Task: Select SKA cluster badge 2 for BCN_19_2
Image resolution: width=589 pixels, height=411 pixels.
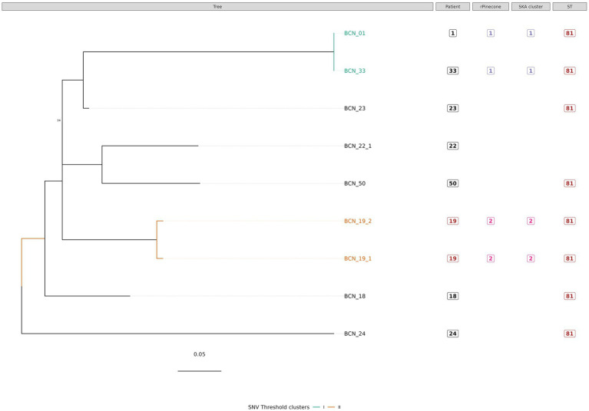Action: coord(531,221)
